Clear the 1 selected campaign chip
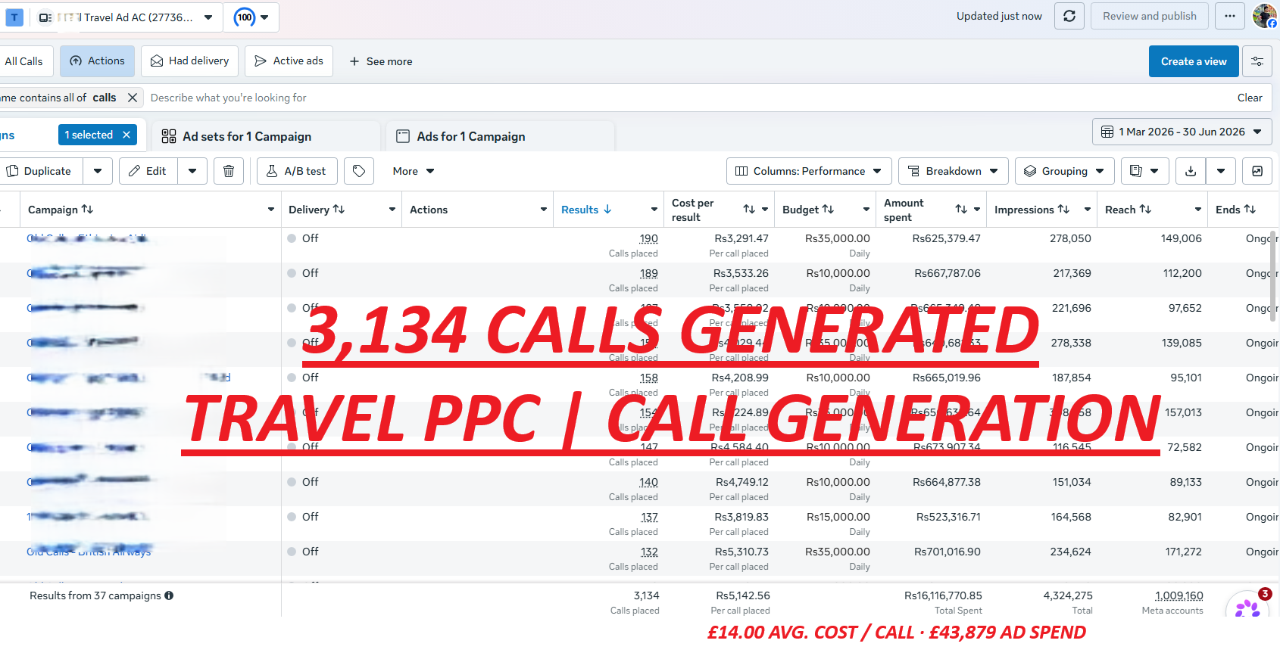 pos(126,135)
